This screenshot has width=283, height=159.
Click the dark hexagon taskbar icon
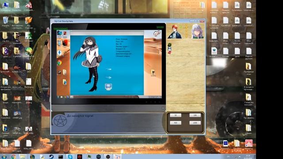(98, 157)
